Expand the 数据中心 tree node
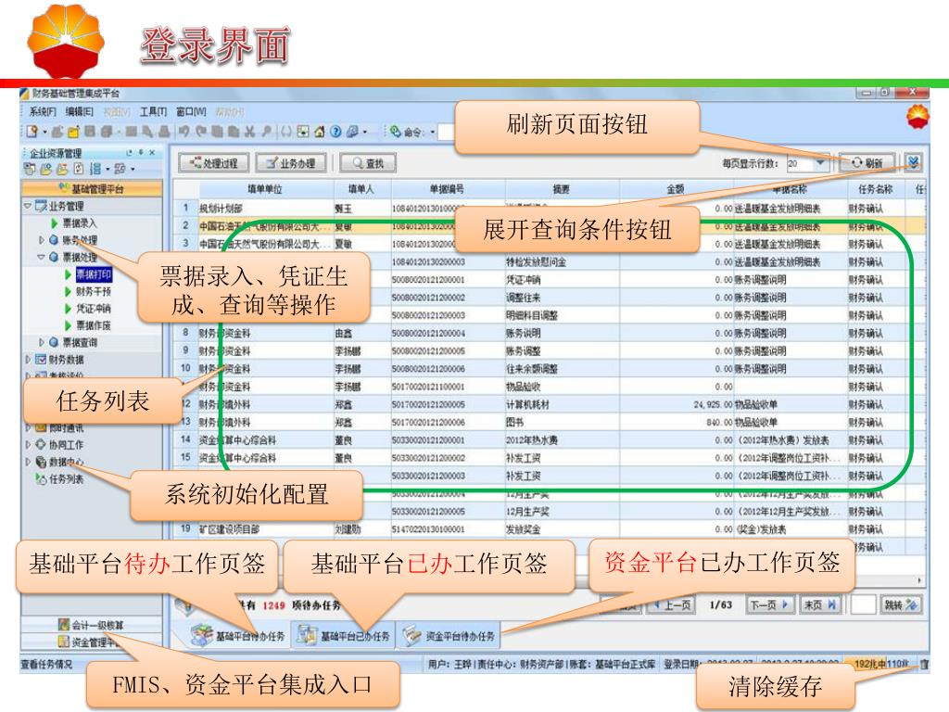This screenshot has height=712, width=949. pos(27,462)
